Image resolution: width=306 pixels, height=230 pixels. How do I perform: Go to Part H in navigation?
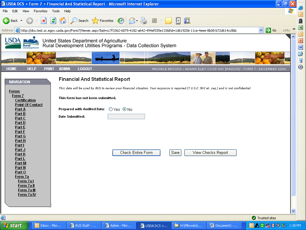(x=20, y=141)
